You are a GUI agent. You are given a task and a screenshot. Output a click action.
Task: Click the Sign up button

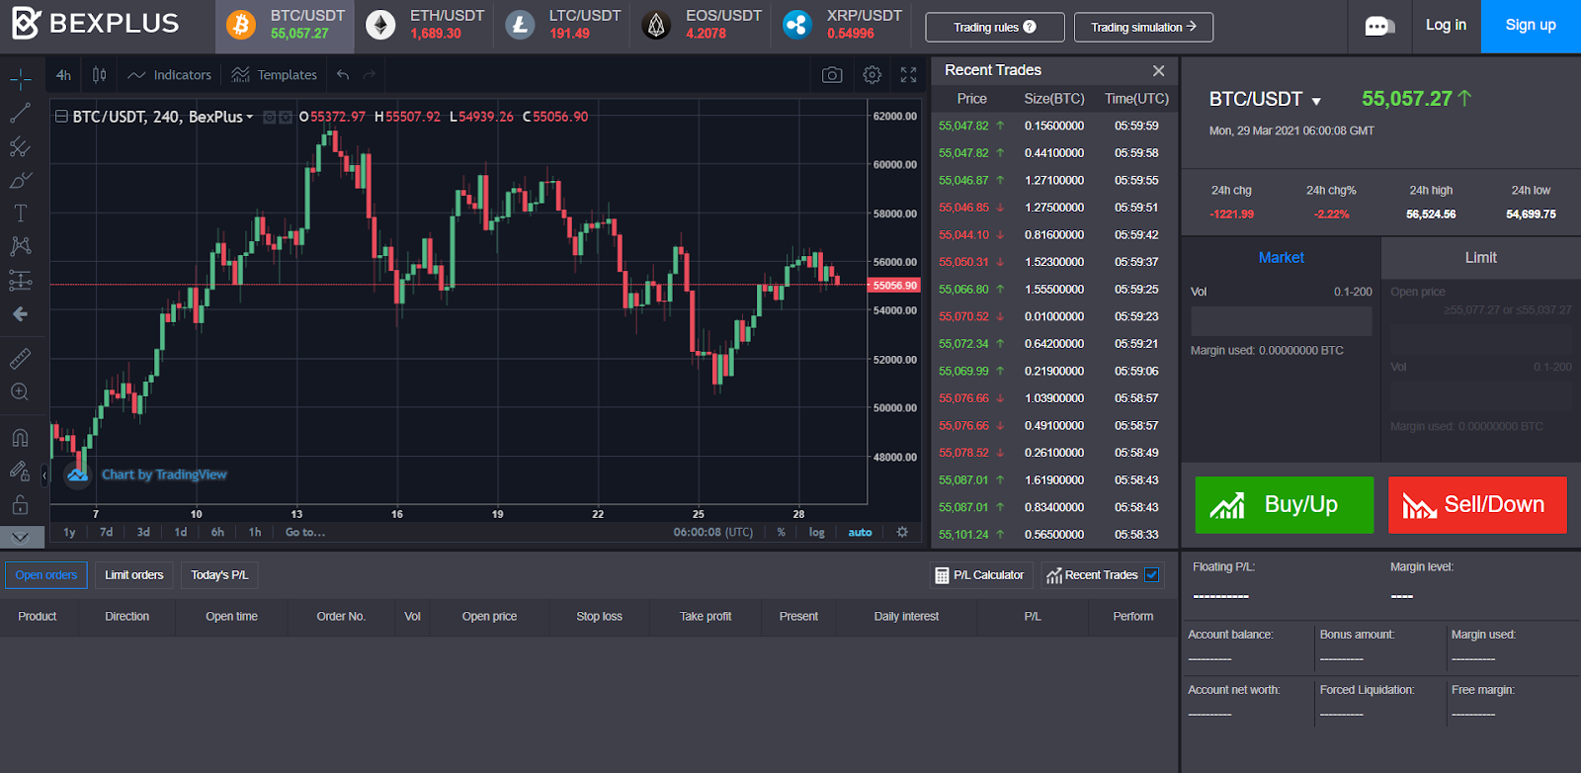click(1531, 26)
